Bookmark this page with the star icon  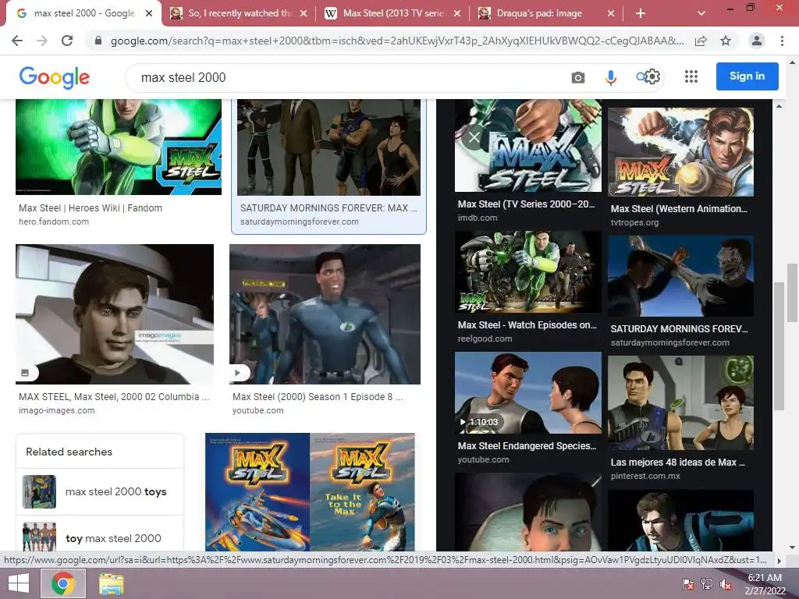coord(726,41)
